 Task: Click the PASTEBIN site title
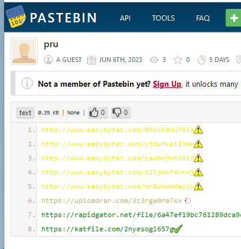click(x=63, y=18)
